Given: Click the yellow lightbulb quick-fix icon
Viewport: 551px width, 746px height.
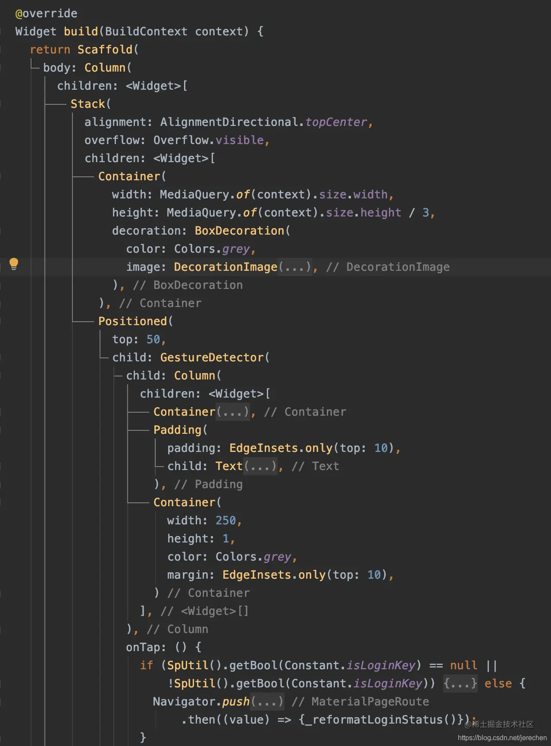Looking at the screenshot, I should click(14, 264).
